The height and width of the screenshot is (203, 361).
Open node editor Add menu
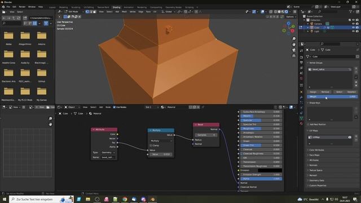point(101,107)
